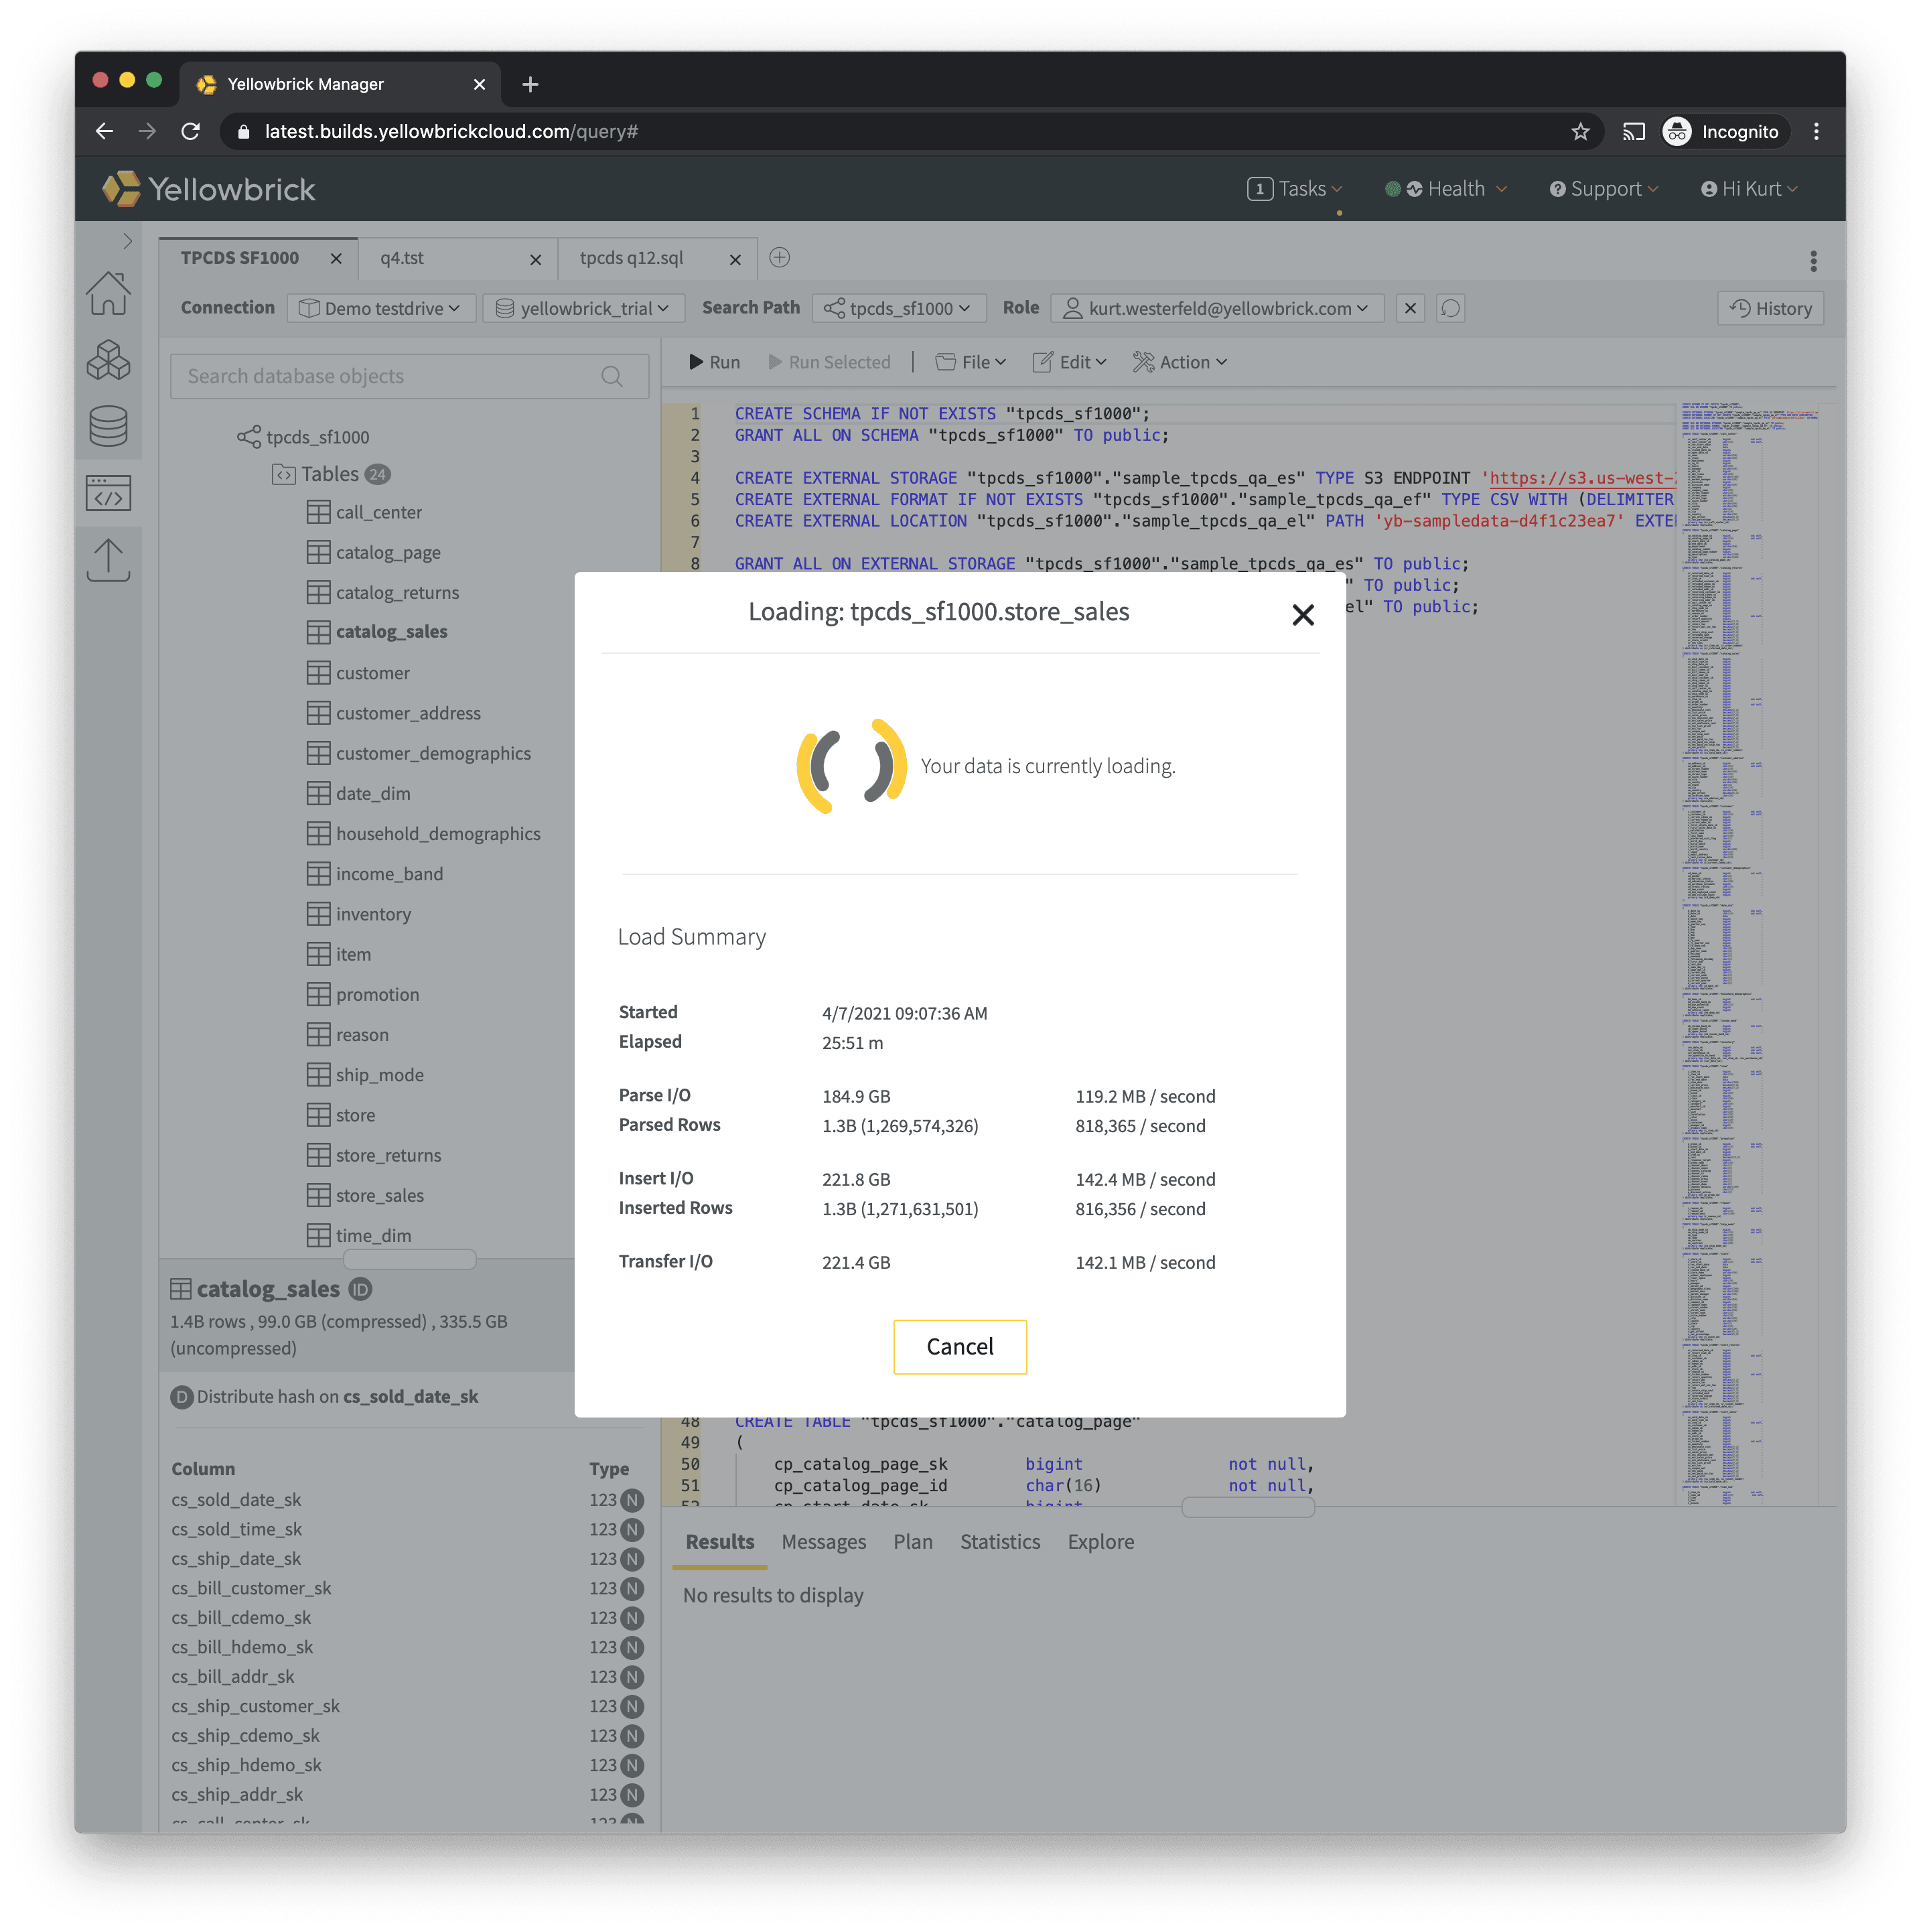Expand the left sidebar with chevron

click(x=127, y=241)
